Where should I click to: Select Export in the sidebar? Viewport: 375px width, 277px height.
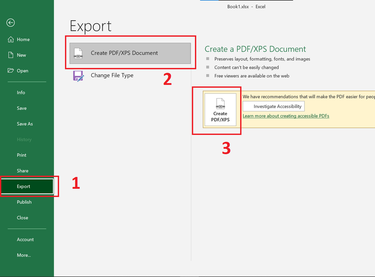(x=27, y=186)
